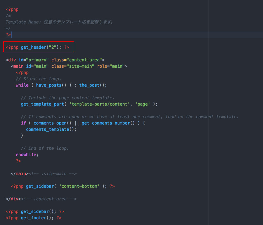Click the closing </main> tag
Image resolution: width=263 pixels, height=225 pixels.
pyautogui.click(x=18, y=174)
